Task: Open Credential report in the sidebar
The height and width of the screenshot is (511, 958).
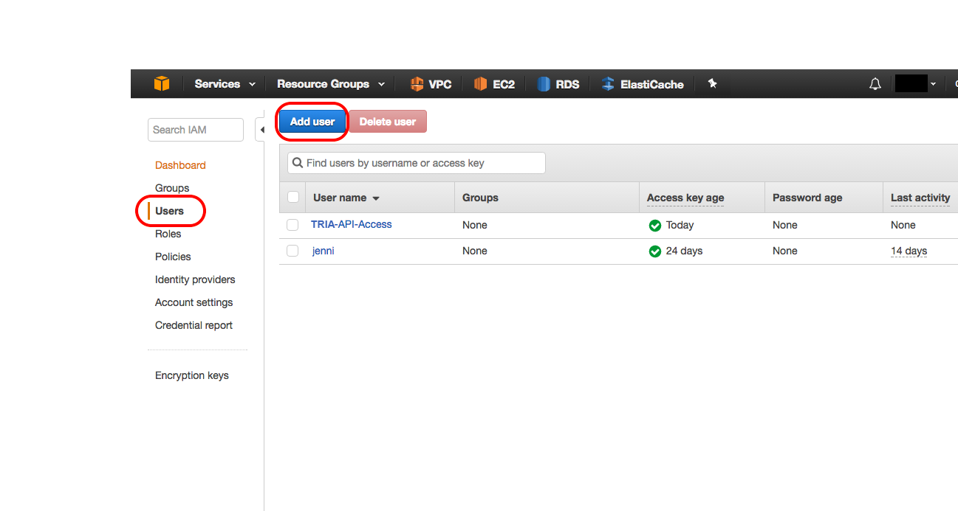Action: [x=194, y=325]
